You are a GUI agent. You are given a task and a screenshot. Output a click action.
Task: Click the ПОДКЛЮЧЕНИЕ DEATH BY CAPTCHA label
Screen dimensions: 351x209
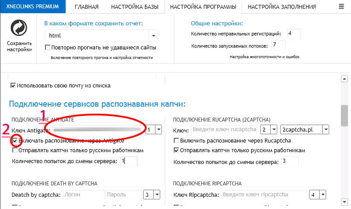coord(55,184)
